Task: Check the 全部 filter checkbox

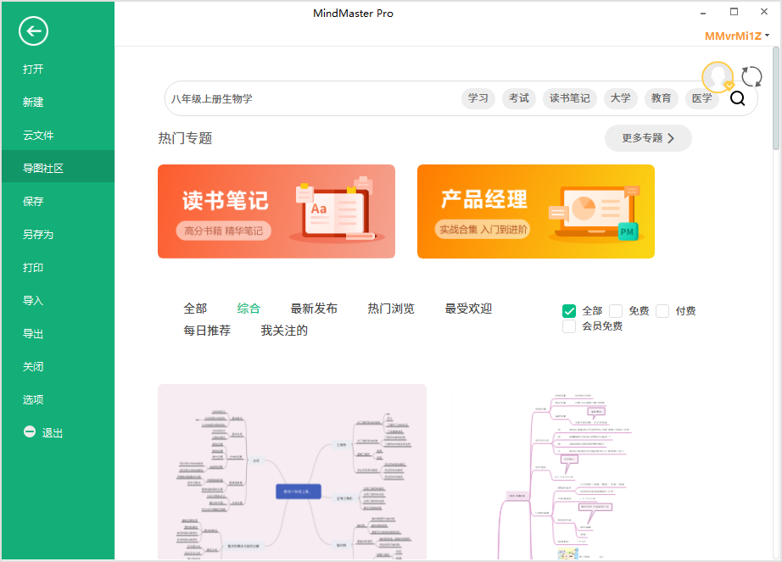Action: tap(569, 311)
